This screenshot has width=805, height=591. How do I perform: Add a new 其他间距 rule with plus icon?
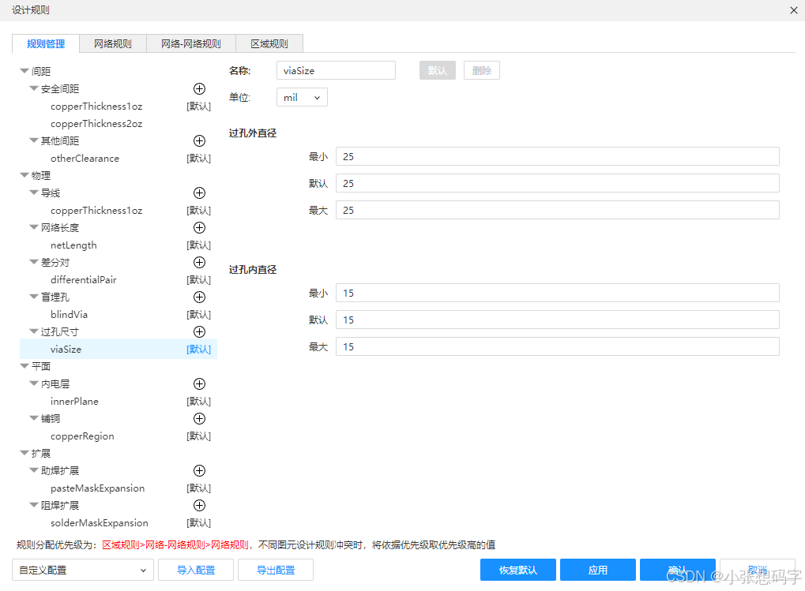coord(199,141)
